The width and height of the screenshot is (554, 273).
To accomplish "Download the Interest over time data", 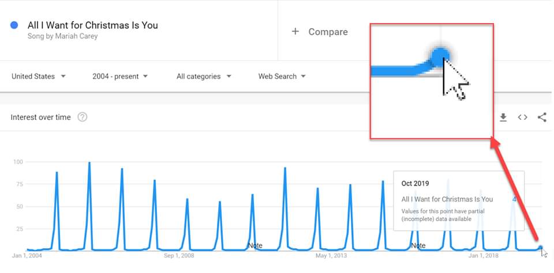I will tap(503, 117).
